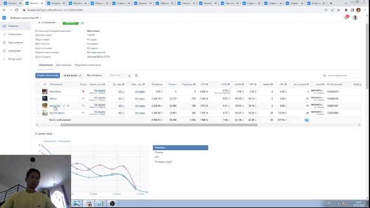Open the thumbnail of the ad with 22 127 impressions
This screenshot has width=370, height=208.
[x=45, y=99]
